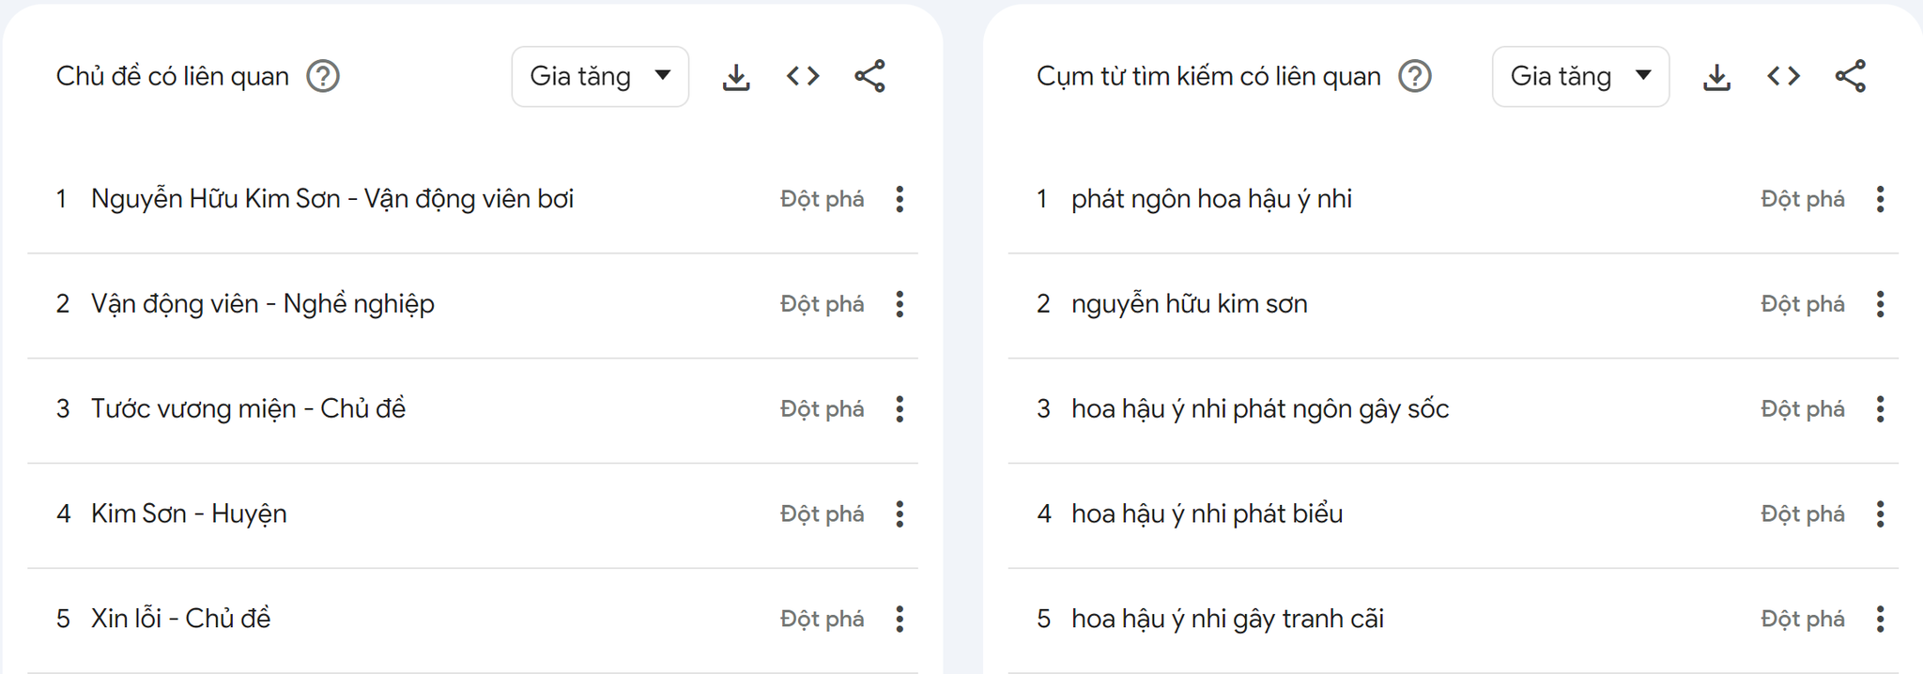Download CSV of Cụm từ tìm kiếm panel
The height and width of the screenshot is (674, 1923).
(1716, 77)
